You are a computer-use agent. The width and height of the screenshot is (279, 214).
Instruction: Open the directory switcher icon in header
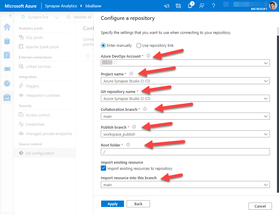pos(178,6)
